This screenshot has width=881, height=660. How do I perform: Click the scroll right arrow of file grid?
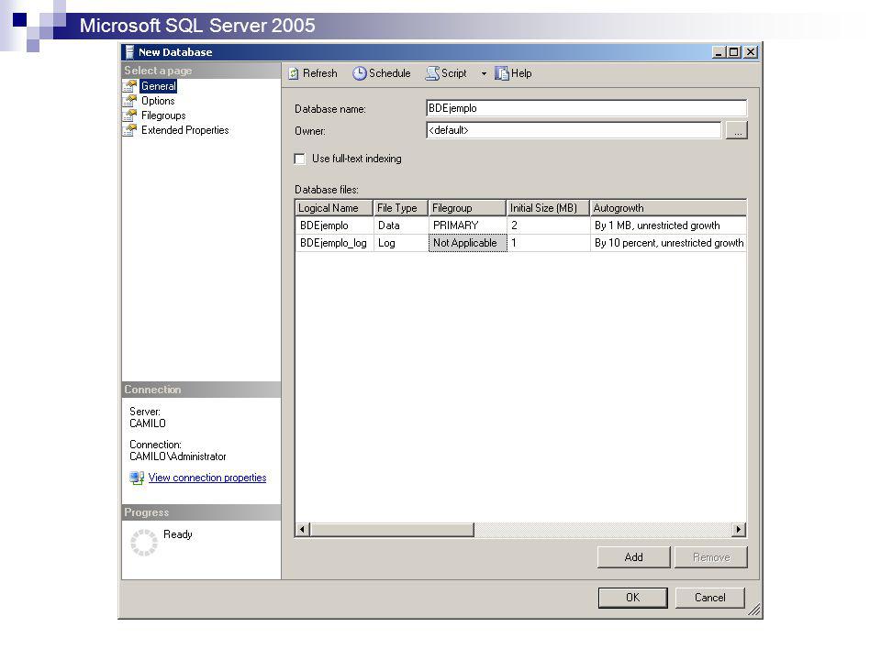[738, 529]
